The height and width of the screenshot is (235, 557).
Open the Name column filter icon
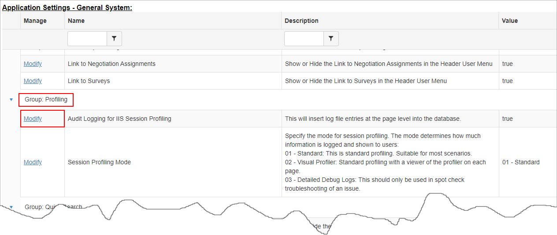114,39
